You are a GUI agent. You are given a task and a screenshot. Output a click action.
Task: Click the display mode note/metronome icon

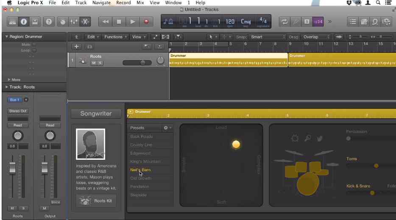[168, 22]
